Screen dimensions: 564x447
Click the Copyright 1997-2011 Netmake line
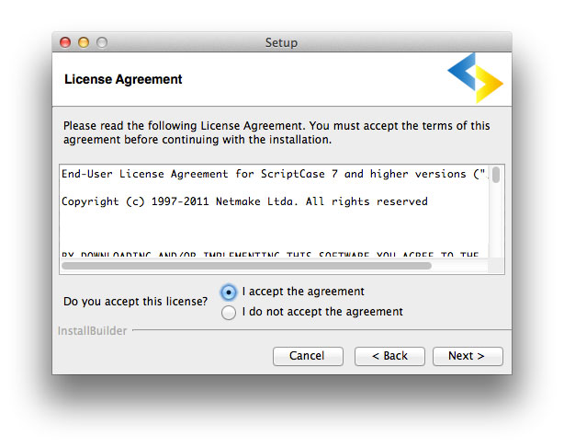(x=244, y=201)
